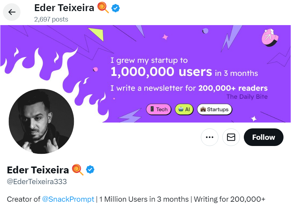Open the more options ellipsis menu
This screenshot has width=291, height=204.
coord(210,137)
